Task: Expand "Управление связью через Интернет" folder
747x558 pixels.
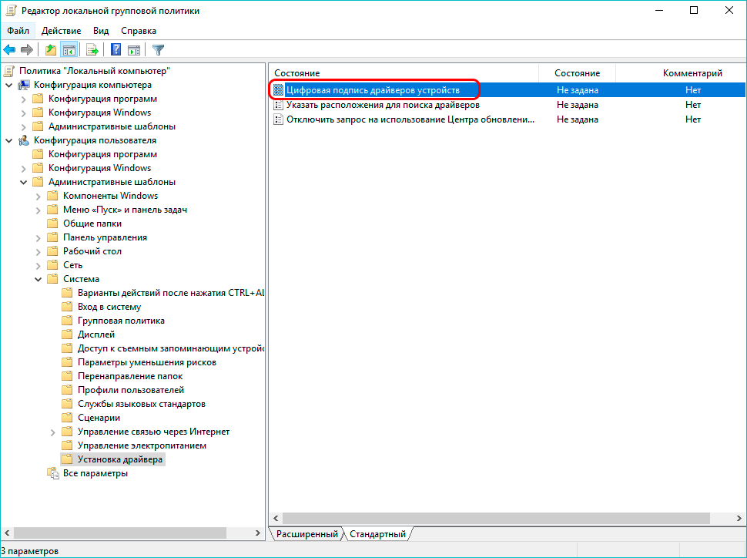Action: [53, 432]
